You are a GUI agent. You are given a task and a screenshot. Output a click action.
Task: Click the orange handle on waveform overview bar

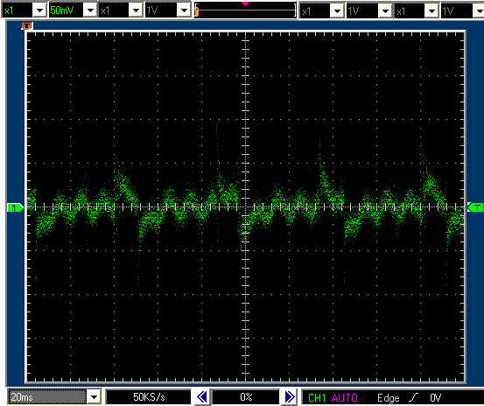point(197,11)
